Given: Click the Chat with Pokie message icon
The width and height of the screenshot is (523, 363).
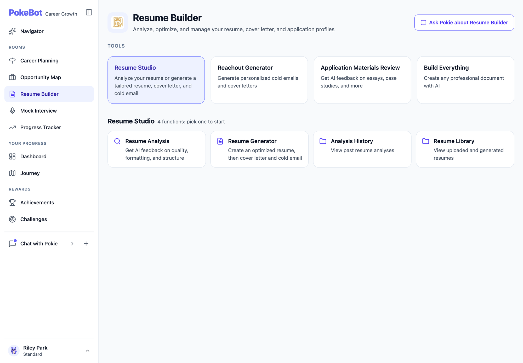Looking at the screenshot, I should (13, 243).
